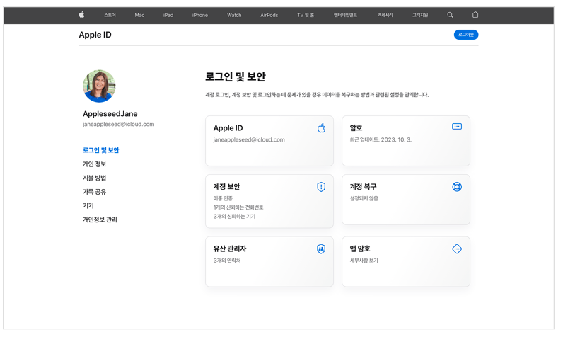The image size is (563, 342).
Task: Click the AppleseedJane name text
Action: [x=111, y=115]
